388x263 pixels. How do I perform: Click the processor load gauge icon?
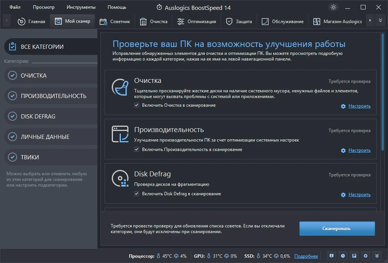pos(176,256)
